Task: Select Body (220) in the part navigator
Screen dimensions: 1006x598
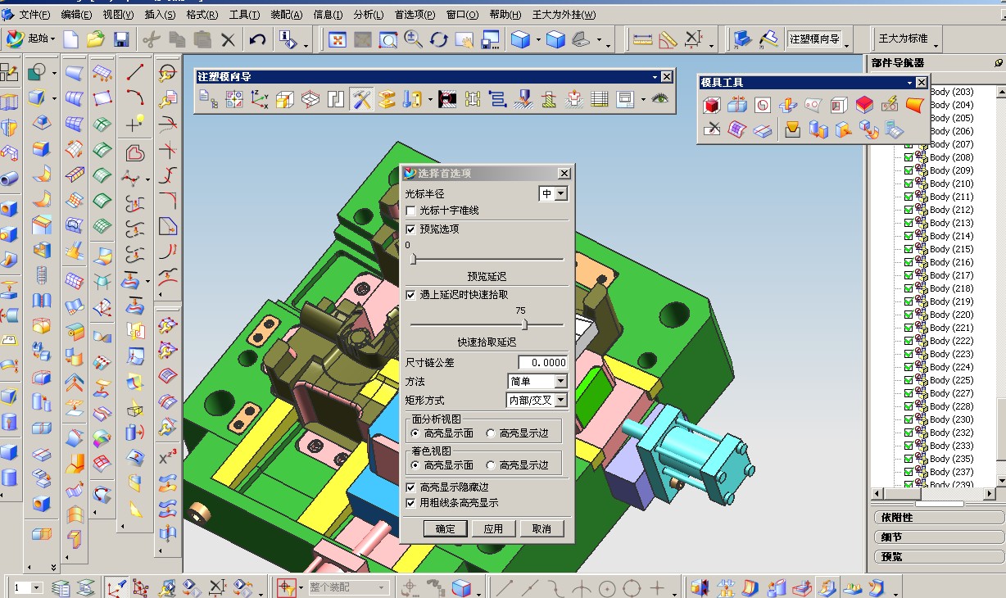Action: pos(951,315)
